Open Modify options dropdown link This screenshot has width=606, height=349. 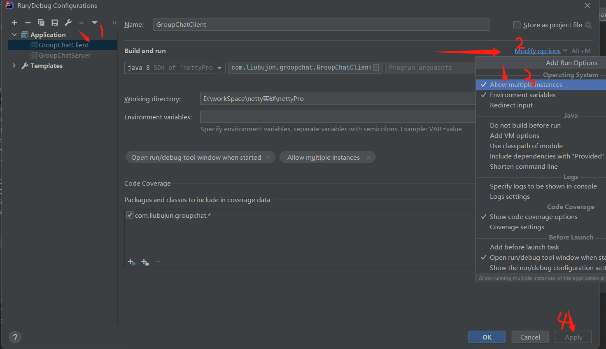click(538, 51)
